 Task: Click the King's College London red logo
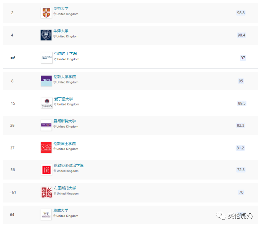(46, 148)
